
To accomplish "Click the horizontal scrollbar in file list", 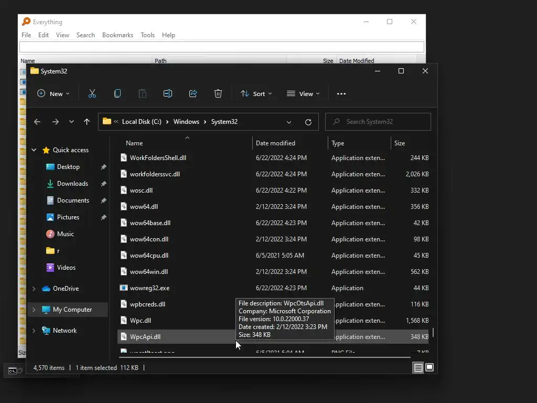I will pyautogui.click(x=265, y=357).
